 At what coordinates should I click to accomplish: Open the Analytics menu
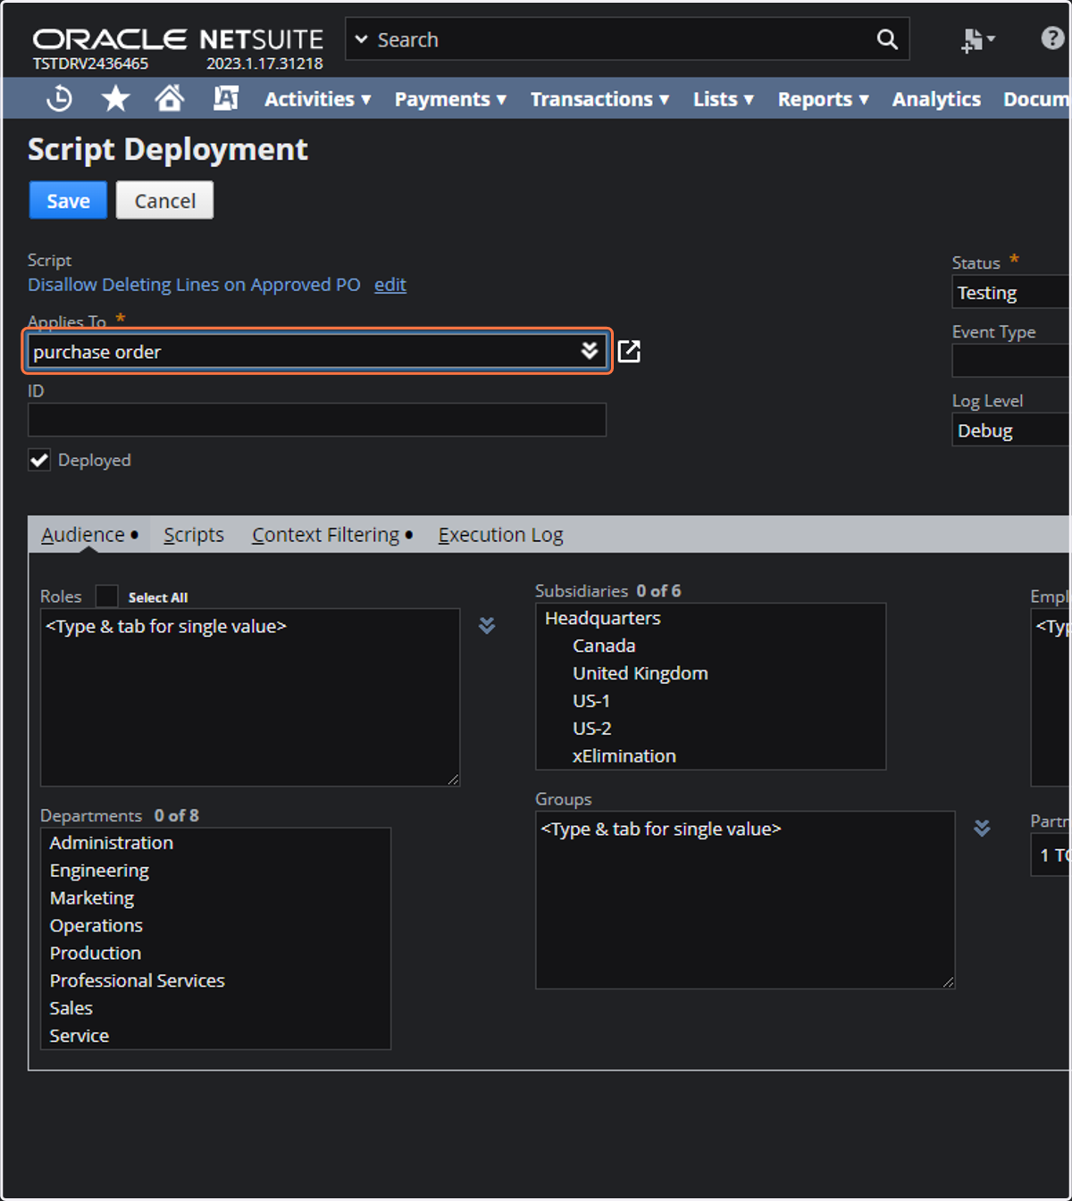(936, 99)
